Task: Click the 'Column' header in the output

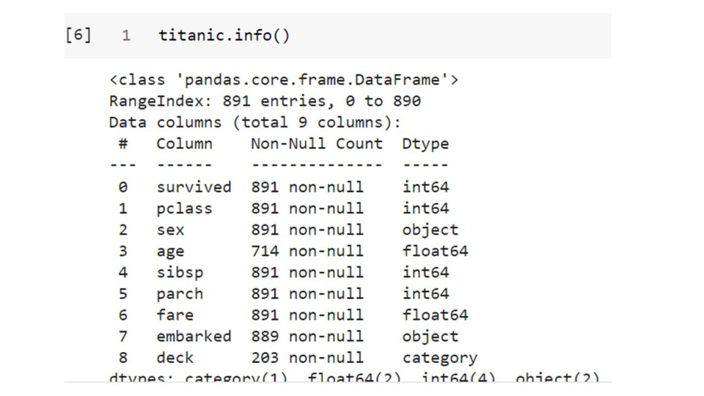Action: click(184, 144)
